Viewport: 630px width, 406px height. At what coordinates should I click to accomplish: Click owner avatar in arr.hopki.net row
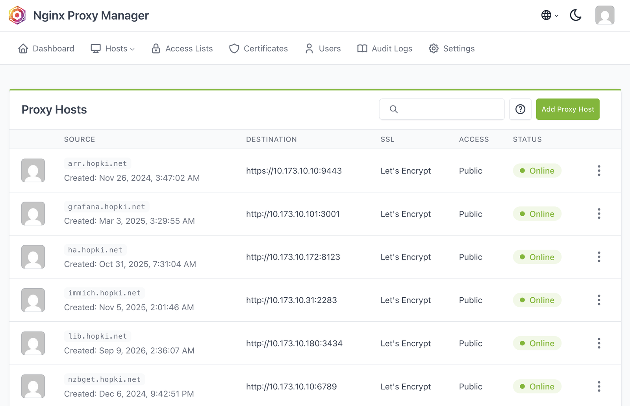pyautogui.click(x=33, y=171)
